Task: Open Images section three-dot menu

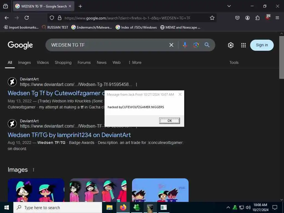Action: pyautogui.click(x=34, y=170)
